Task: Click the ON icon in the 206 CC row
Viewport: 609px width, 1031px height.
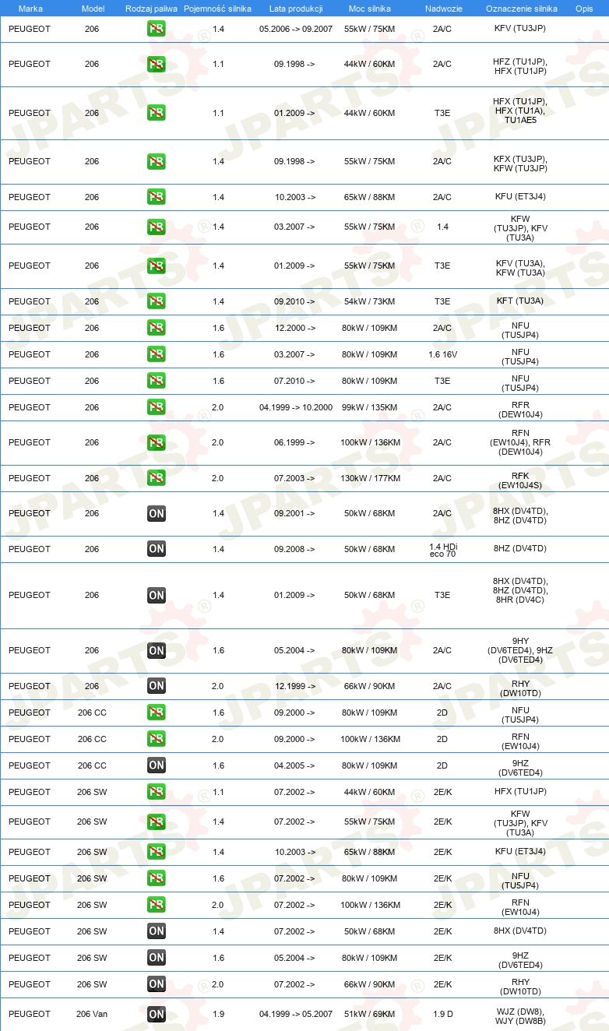Action: (157, 765)
